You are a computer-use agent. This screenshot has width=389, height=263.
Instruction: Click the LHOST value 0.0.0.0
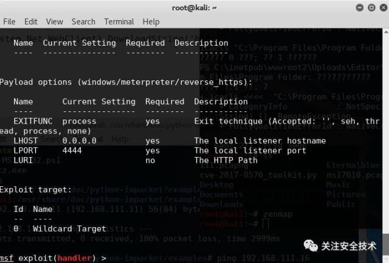click(79, 141)
